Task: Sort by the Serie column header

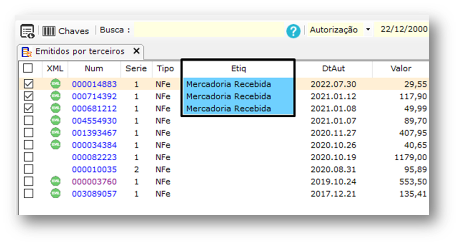Action: click(136, 69)
